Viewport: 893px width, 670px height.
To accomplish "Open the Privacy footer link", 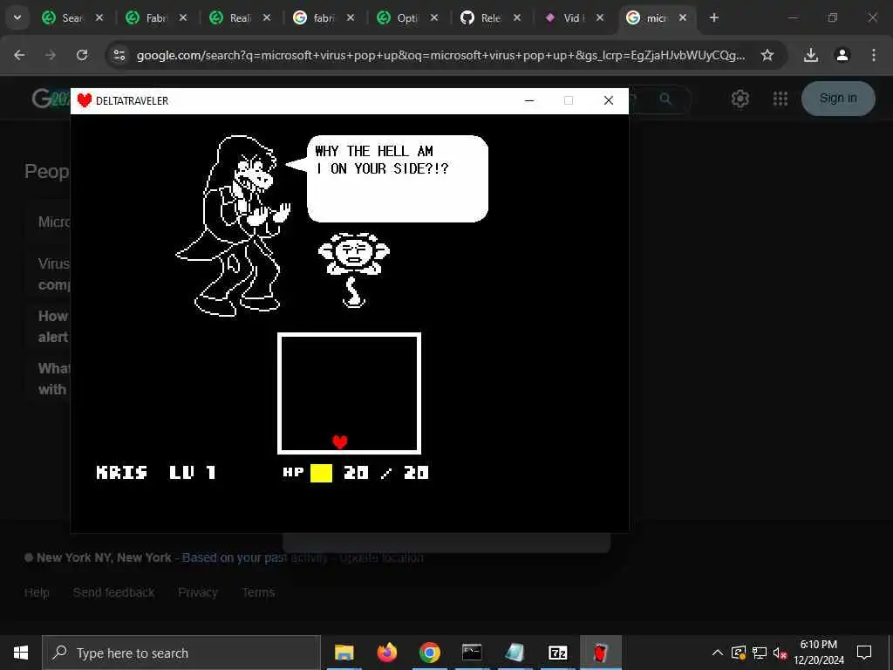I will coord(198,592).
